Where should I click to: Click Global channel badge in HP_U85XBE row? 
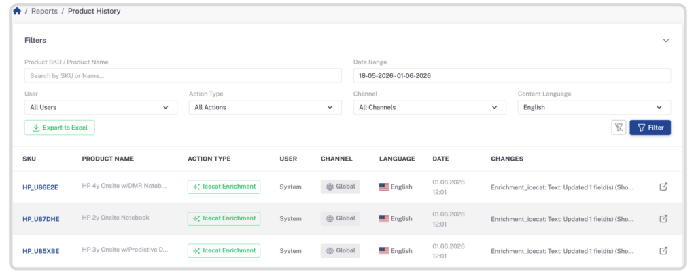(341, 250)
